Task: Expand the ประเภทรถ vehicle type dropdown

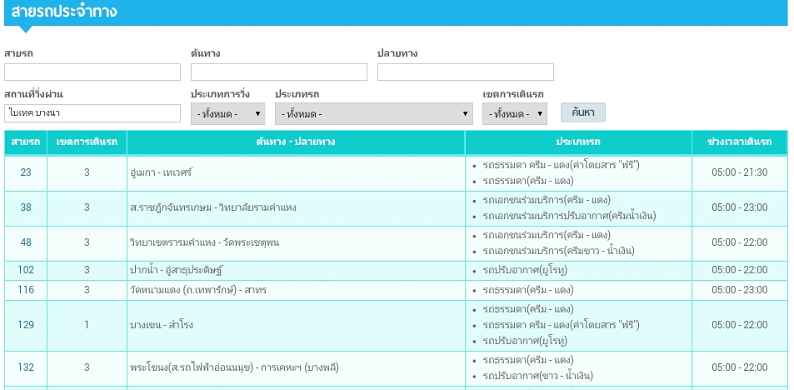Action: [x=374, y=114]
